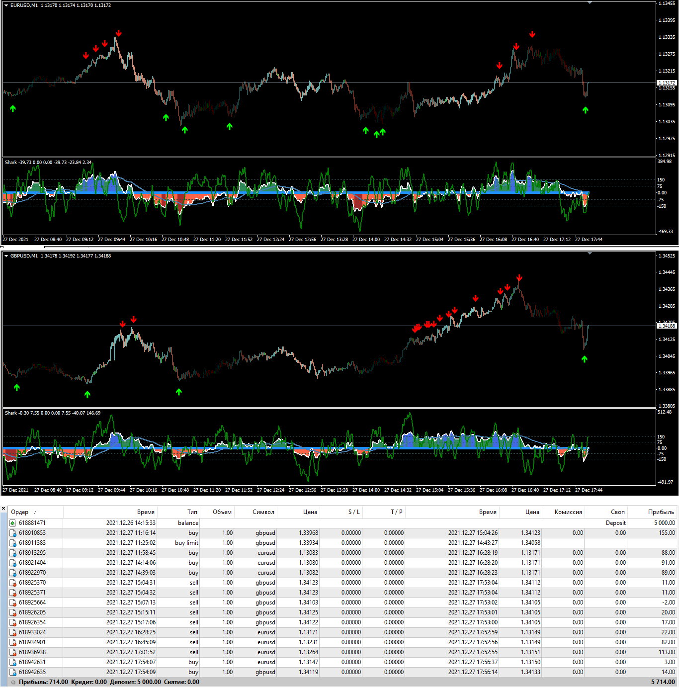Close the terminal panel with the X
The width and height of the screenshot is (679, 688).
click(3, 509)
